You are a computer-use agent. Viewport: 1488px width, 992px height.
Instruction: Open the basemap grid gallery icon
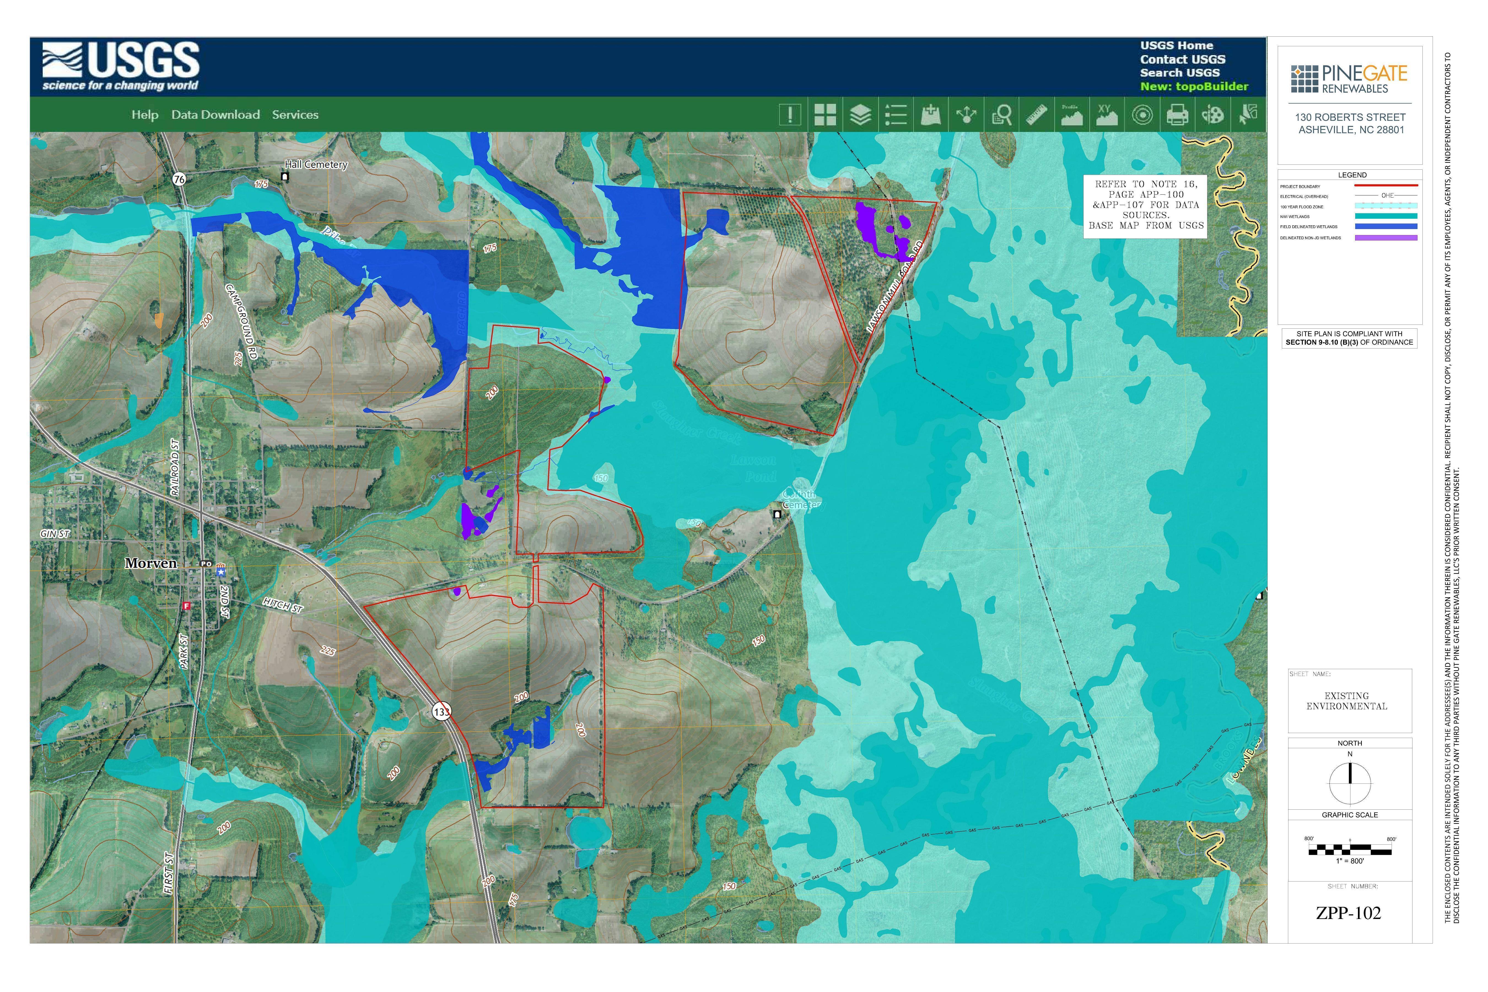pyautogui.click(x=825, y=115)
